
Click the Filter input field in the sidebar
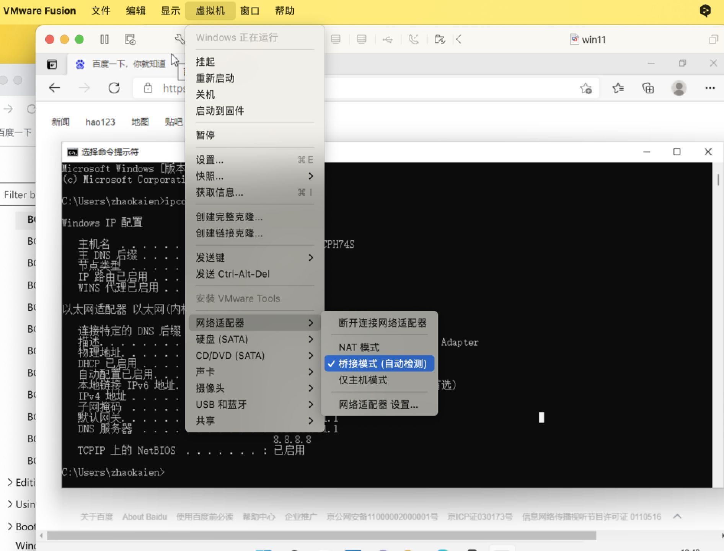click(18, 195)
